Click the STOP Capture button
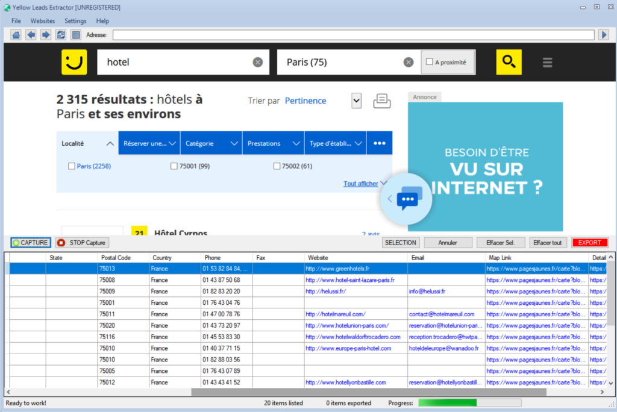This screenshot has height=412, width=617. click(82, 243)
